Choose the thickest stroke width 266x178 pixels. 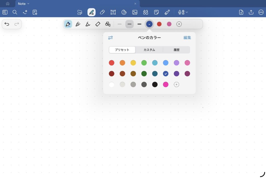point(139,24)
